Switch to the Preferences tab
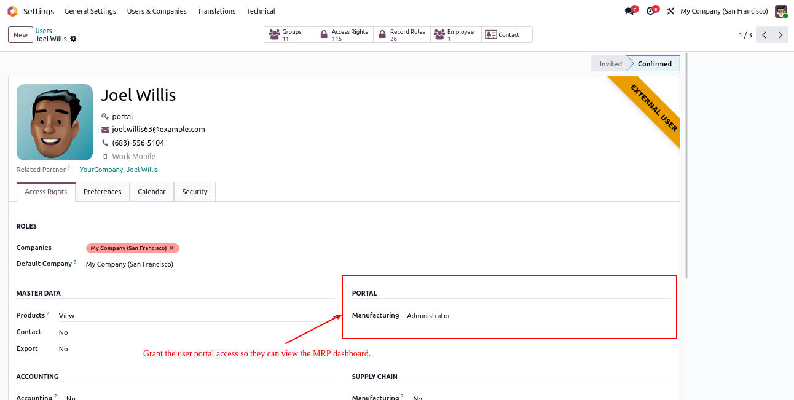Image resolution: width=794 pixels, height=400 pixels. [102, 192]
